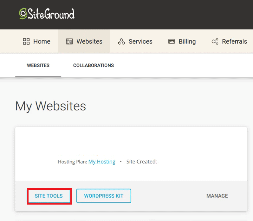Switch to the COLLABORATIONS tab
The image size is (253, 221).
(x=94, y=65)
